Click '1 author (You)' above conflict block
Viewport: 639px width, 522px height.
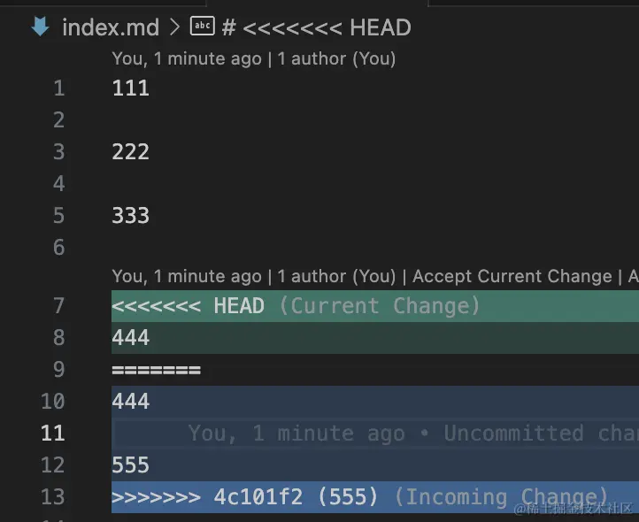tap(336, 276)
